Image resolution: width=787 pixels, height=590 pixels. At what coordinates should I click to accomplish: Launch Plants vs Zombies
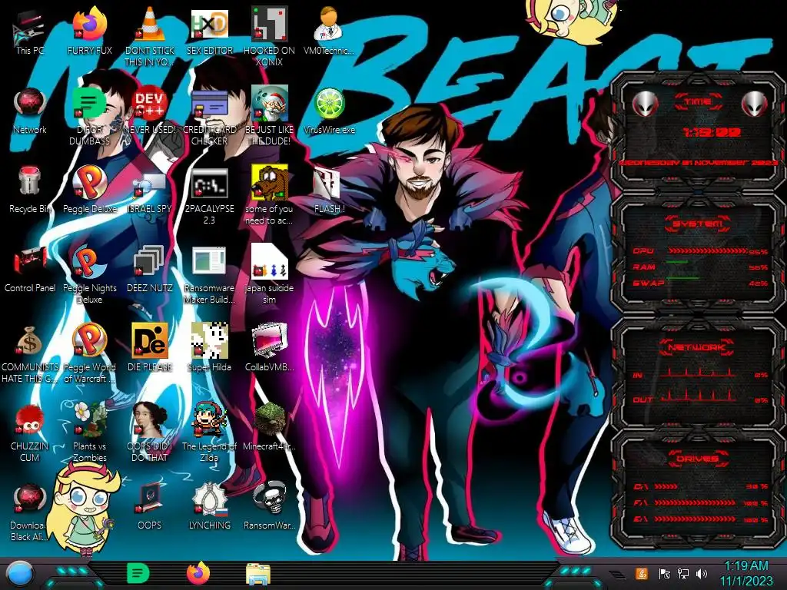(x=89, y=433)
